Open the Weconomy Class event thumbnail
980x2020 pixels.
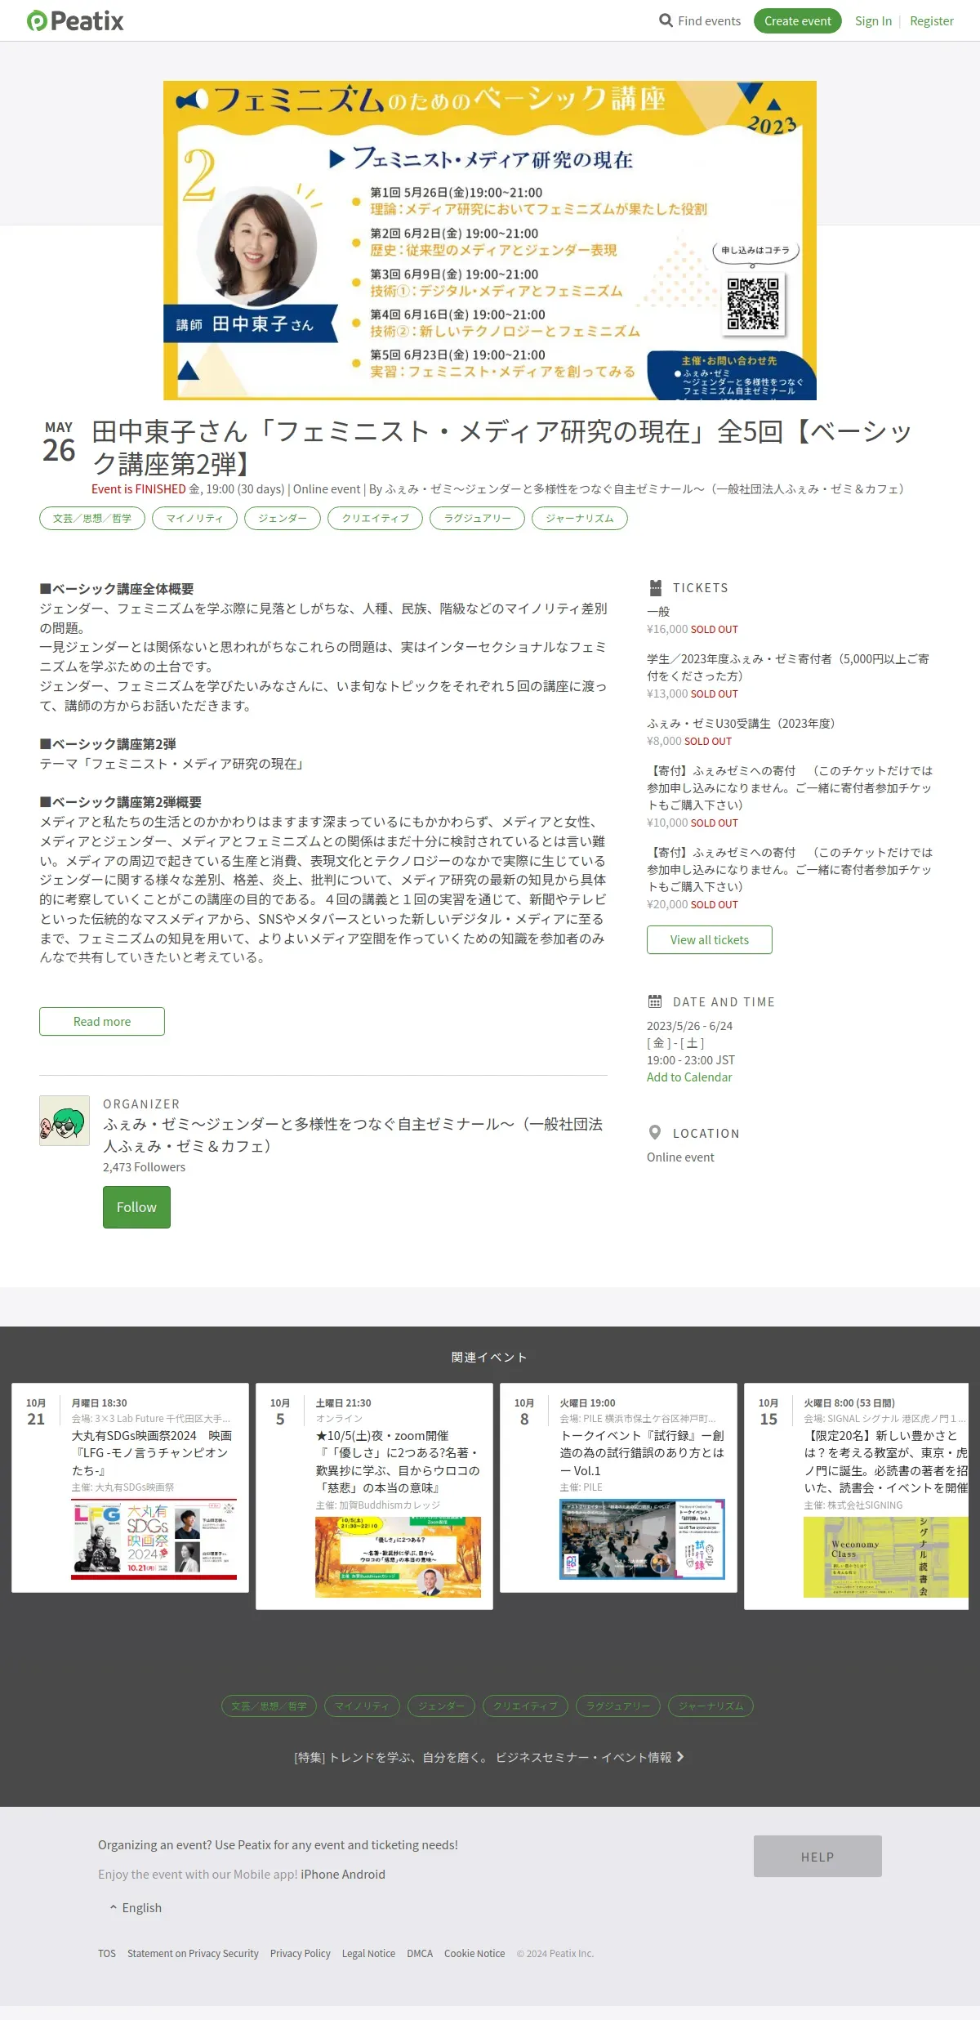click(x=885, y=1557)
